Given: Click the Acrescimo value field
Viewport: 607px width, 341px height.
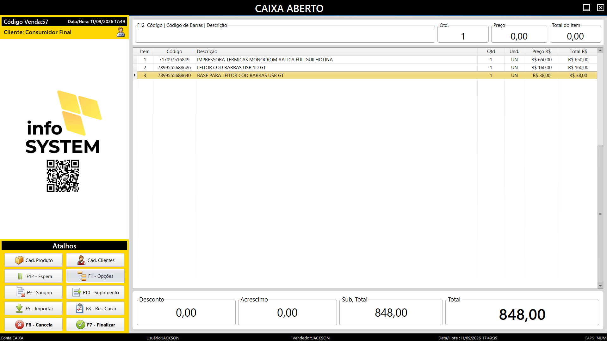Looking at the screenshot, I should (x=288, y=313).
